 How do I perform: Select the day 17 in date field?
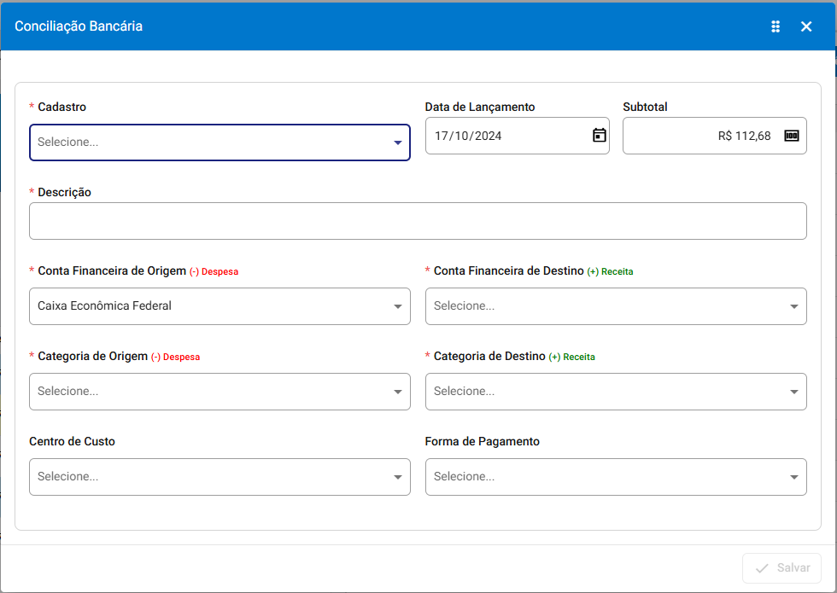(x=442, y=136)
